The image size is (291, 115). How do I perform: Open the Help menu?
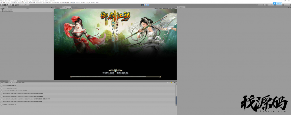(97, 3)
